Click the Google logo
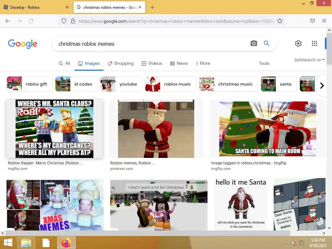The width and height of the screenshot is (332, 249). pos(23,44)
